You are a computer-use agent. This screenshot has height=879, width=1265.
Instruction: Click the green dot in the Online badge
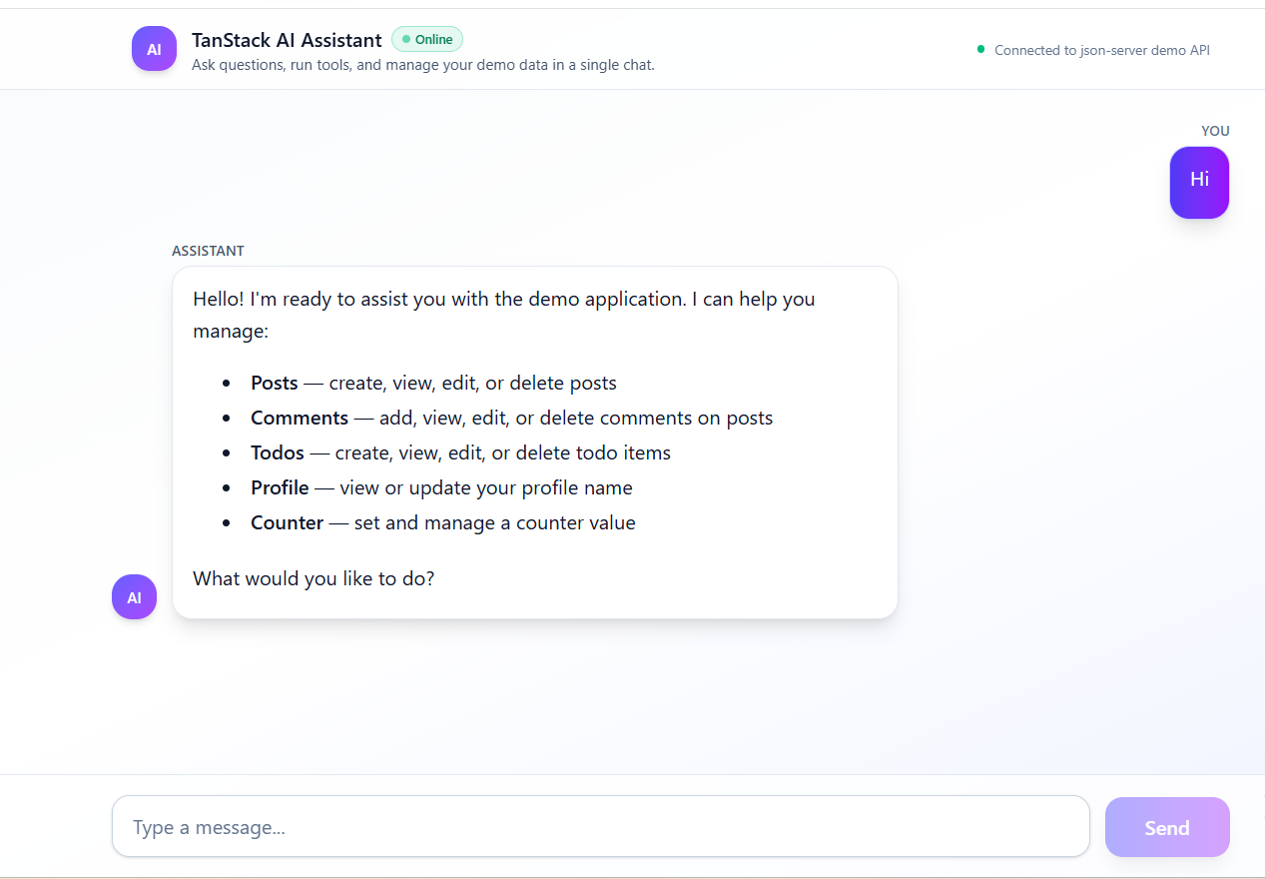404,39
